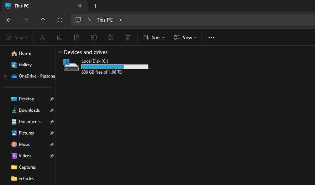Open the New item dropdown
Screen dimensions: 315x185
tap(16, 38)
